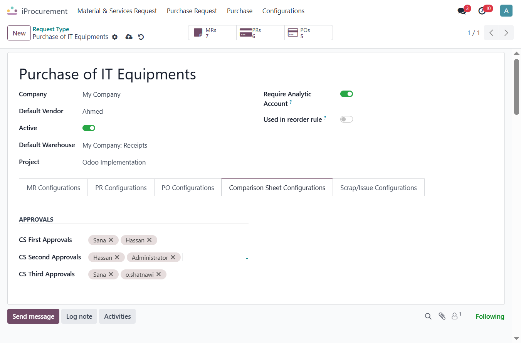Show help tooltip for Used in reorder rule
521x343 pixels.
point(325,118)
